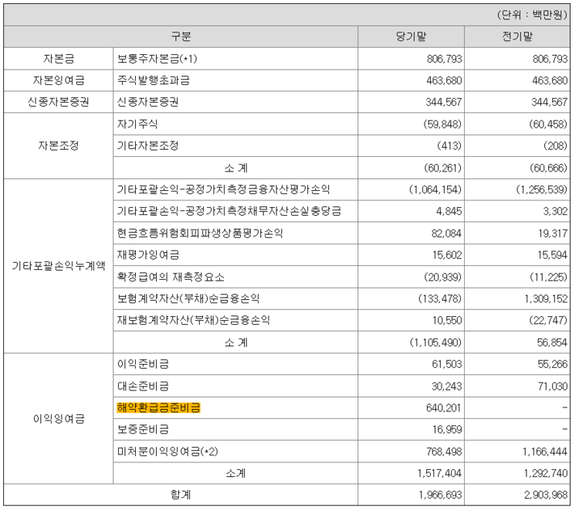
Task: Click 기타포괄손익-공정가치측정금융자산평가손익 row label
Action: (223, 189)
